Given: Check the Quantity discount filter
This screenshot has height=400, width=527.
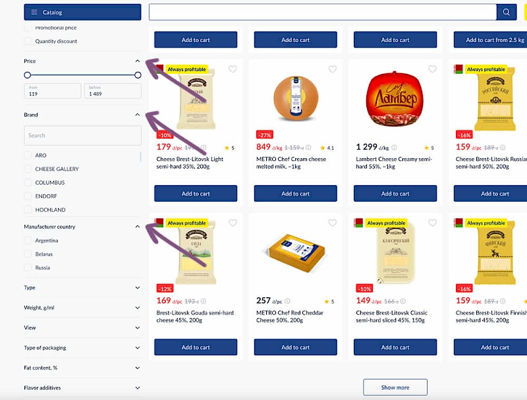Looking at the screenshot, I should tap(28, 41).
